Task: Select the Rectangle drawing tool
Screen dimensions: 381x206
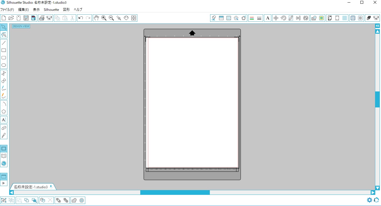Action: 4,50
